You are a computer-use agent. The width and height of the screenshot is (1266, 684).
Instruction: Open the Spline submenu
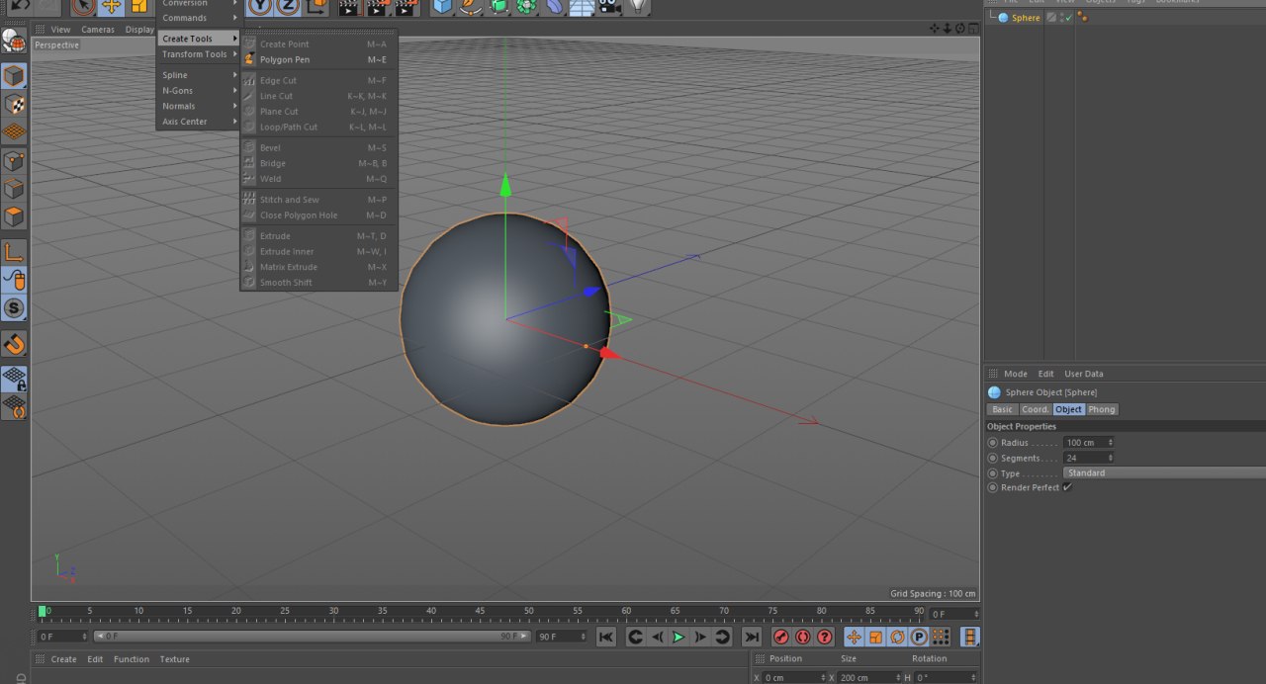coord(200,75)
